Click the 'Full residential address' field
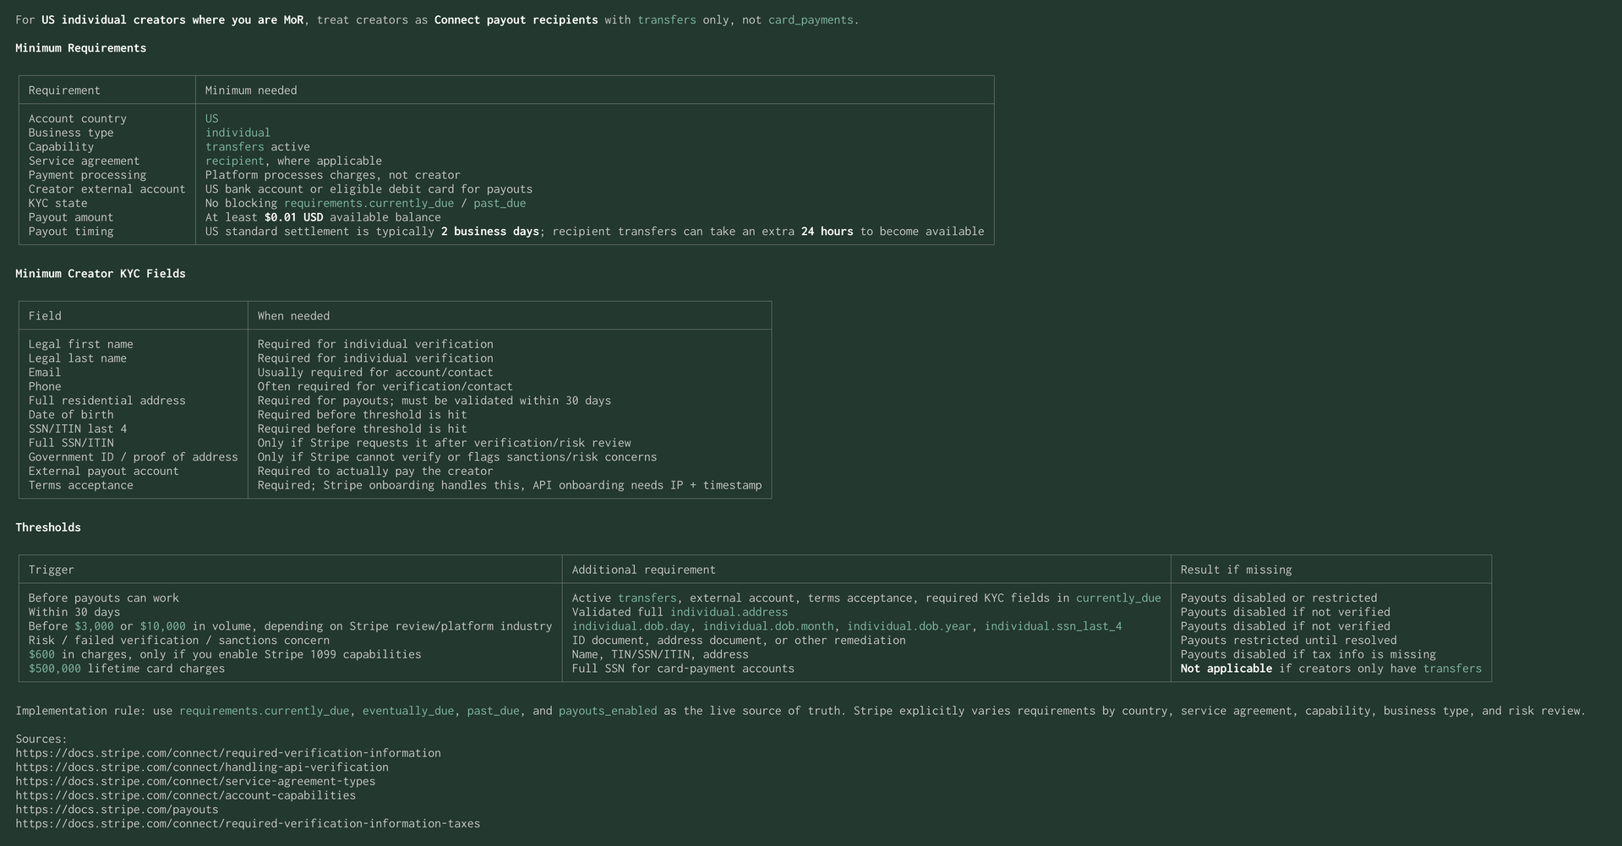 pyautogui.click(x=106, y=401)
